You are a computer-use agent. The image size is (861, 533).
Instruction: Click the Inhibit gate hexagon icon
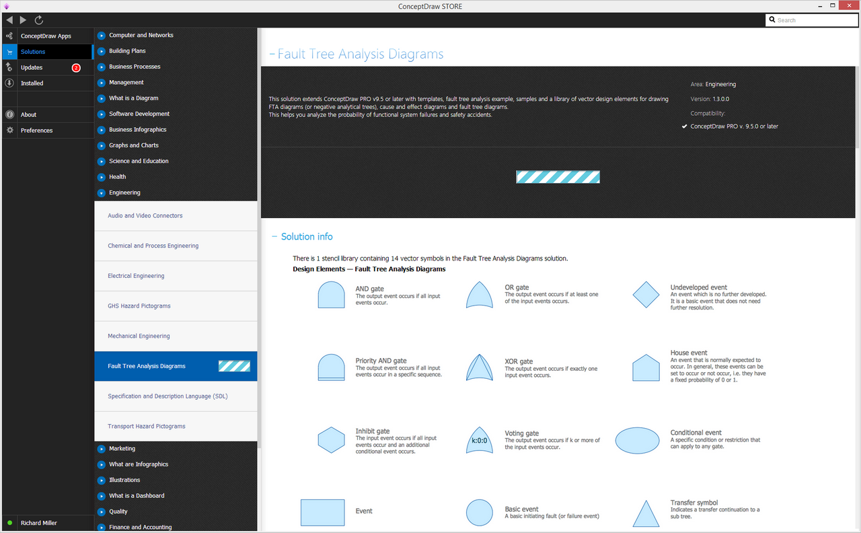(x=331, y=440)
